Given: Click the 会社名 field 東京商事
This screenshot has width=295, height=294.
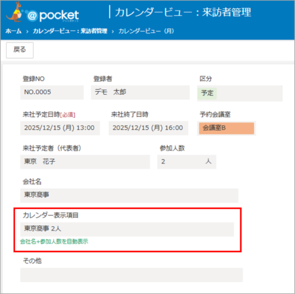Looking at the screenshot, I should coord(129,195).
